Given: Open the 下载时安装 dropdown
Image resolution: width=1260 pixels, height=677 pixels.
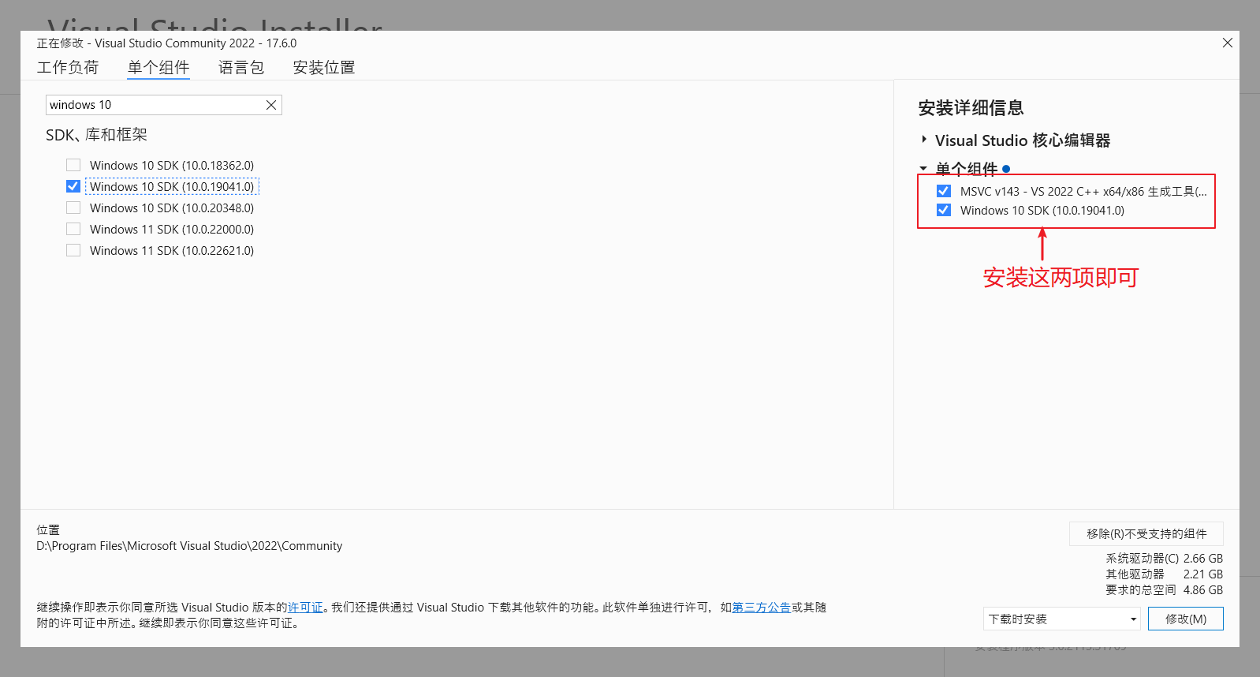Looking at the screenshot, I should (x=1062, y=619).
